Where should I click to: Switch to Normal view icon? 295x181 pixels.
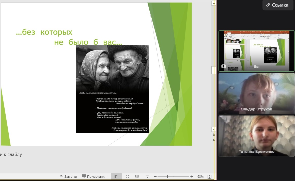(116, 176)
